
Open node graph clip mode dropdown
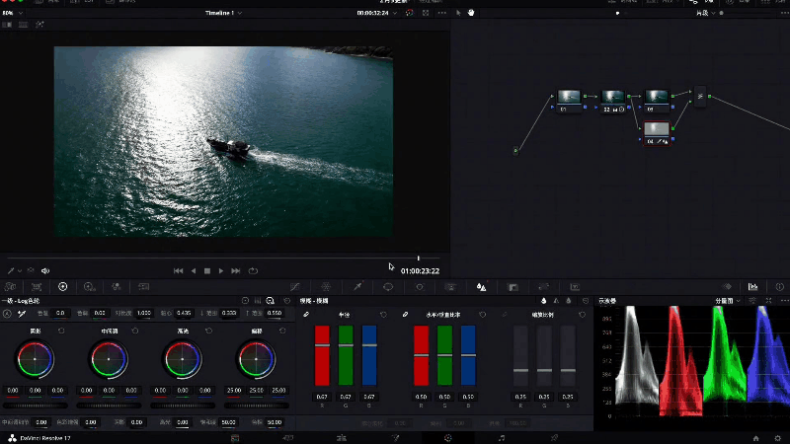pos(705,13)
